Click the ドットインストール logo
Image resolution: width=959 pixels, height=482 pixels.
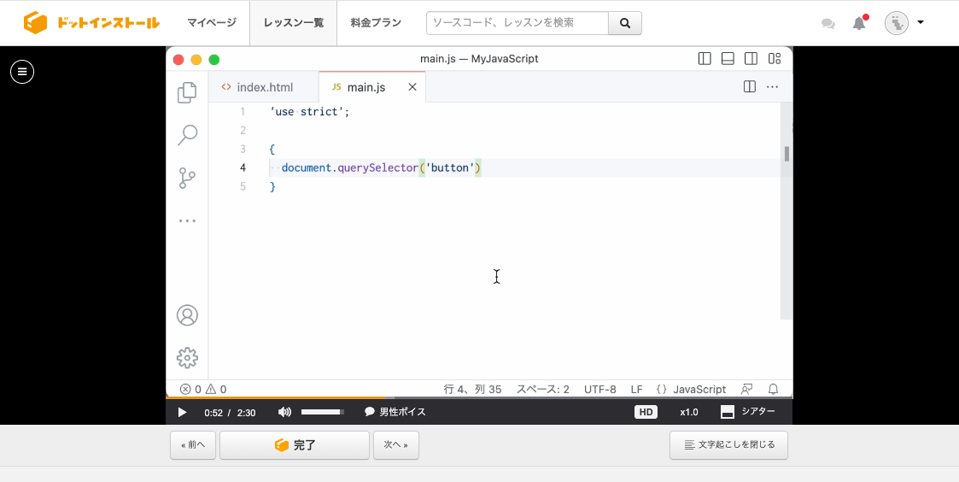pos(92,23)
